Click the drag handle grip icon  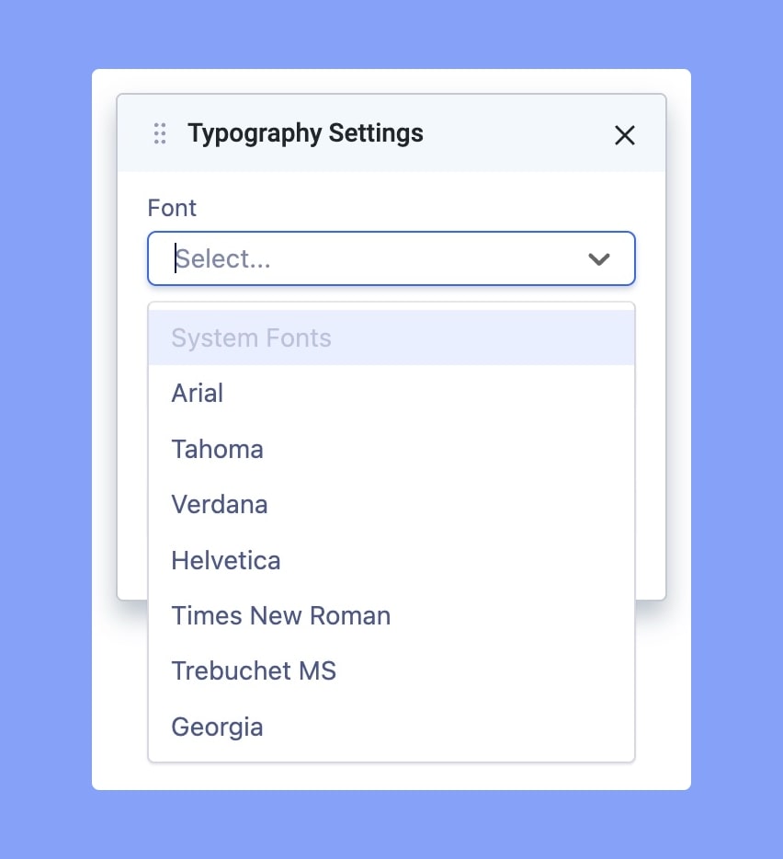(x=160, y=133)
